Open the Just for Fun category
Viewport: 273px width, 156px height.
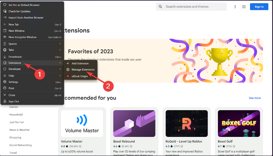(16, 122)
